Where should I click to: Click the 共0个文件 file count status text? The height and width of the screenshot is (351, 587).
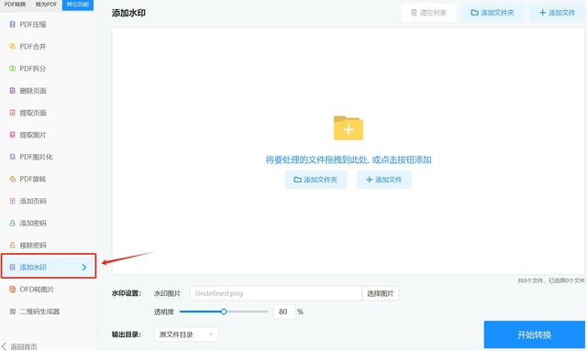551,280
